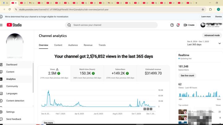The image size is (223, 125).
Task: Select the Subscribers metric card
Action: (x=120, y=73)
